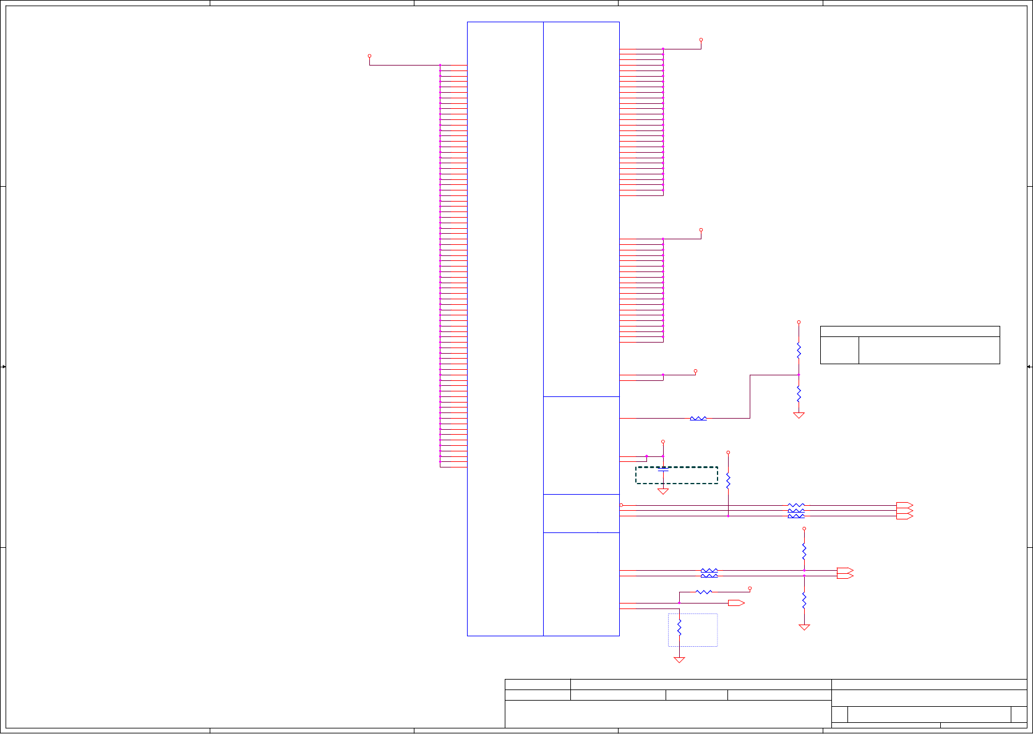Screen dimensions: 1033x734
Task: Select the large blue IC symbol outline
Action: click(543, 329)
